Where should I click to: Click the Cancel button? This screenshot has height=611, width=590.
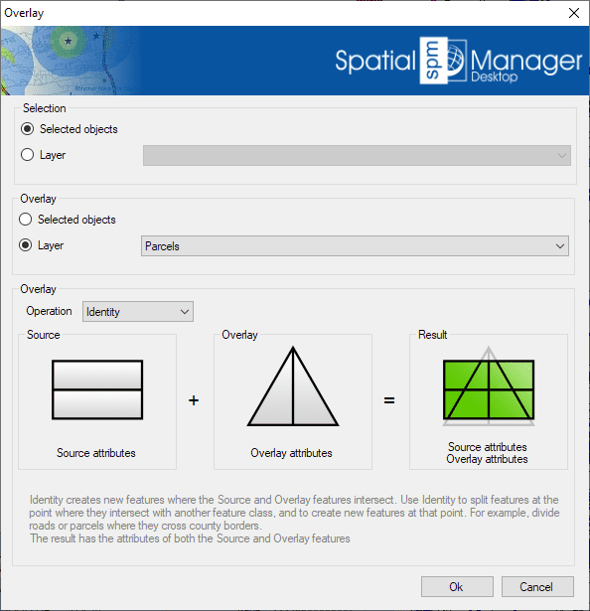pyautogui.click(x=537, y=586)
